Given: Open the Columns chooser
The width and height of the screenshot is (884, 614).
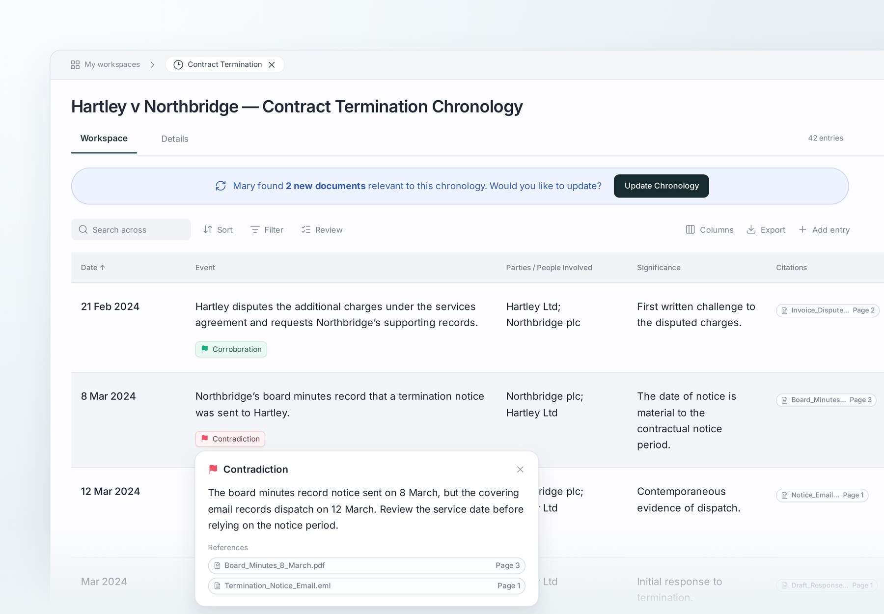Looking at the screenshot, I should [x=709, y=230].
